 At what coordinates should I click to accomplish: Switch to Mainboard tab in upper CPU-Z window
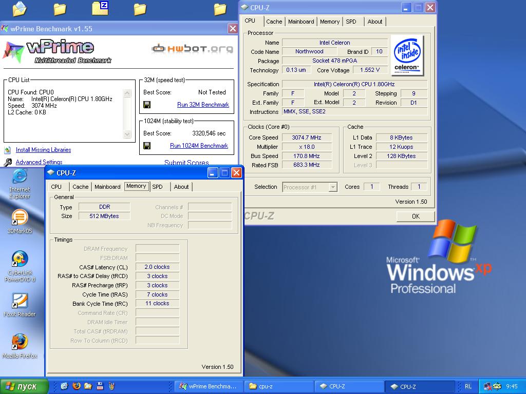(301, 22)
